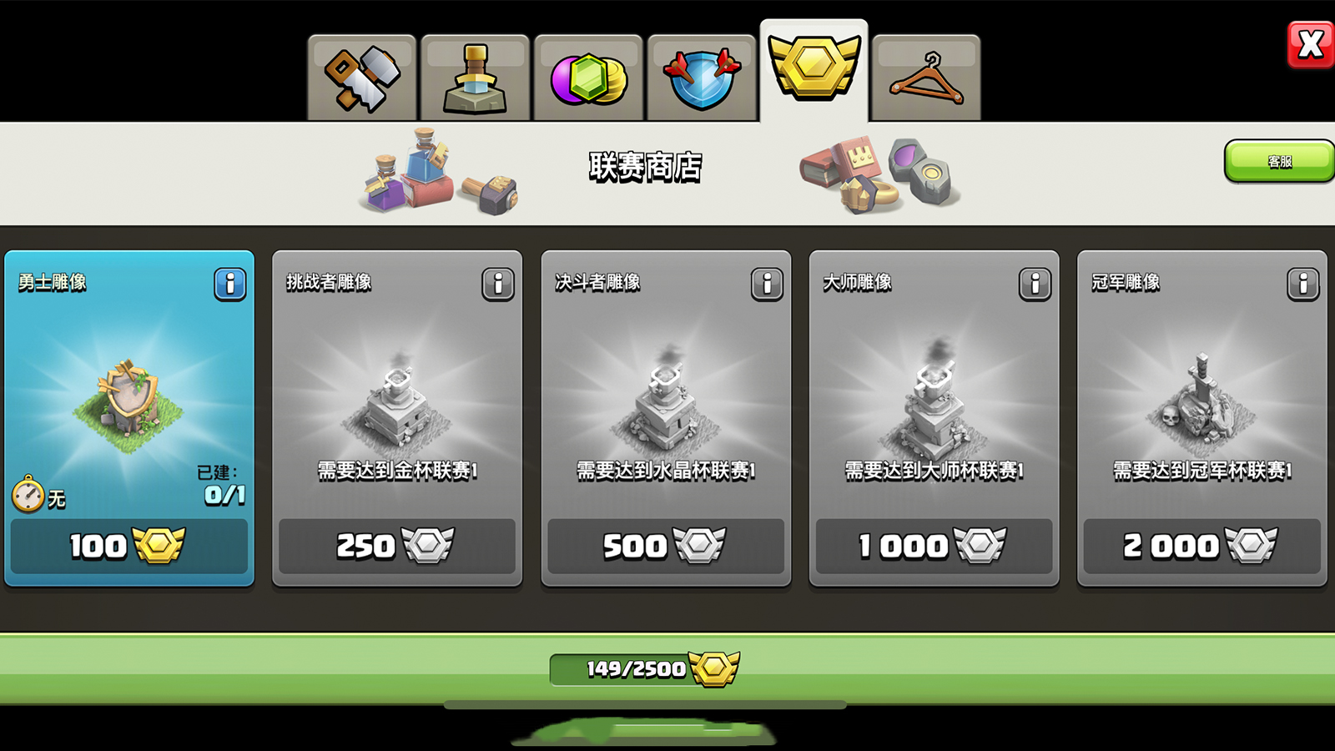Viewport: 1335px width, 751px height.
Task: Open the hammer and saw builder tab
Action: tap(361, 78)
